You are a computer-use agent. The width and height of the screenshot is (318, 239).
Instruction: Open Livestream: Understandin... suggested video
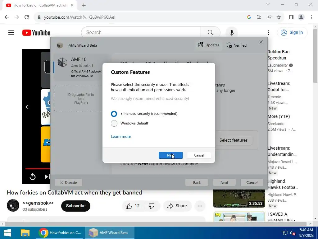pyautogui.click(x=282, y=151)
